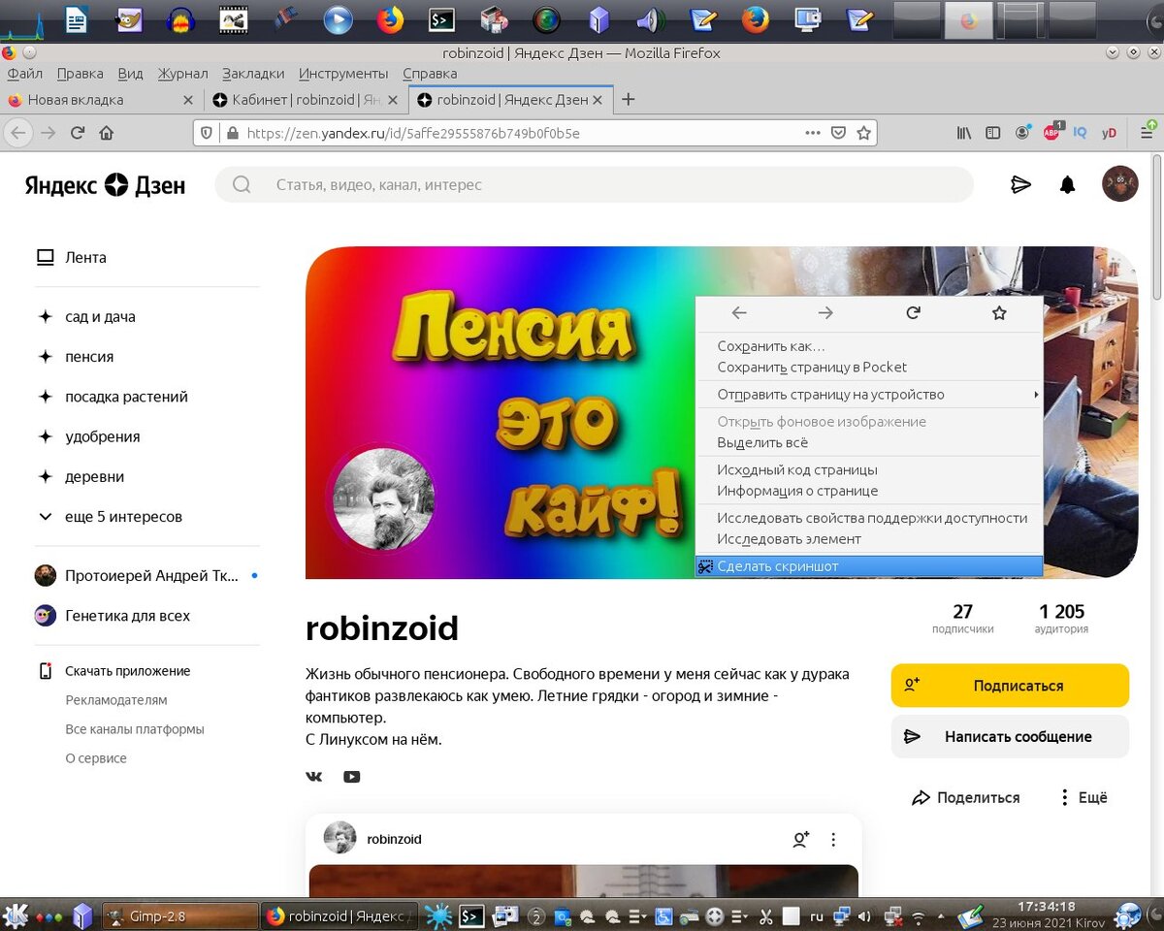Screen dimensions: 1164x931
Task: Select 'Исследовать элемент' in the context menu
Action: [869, 539]
